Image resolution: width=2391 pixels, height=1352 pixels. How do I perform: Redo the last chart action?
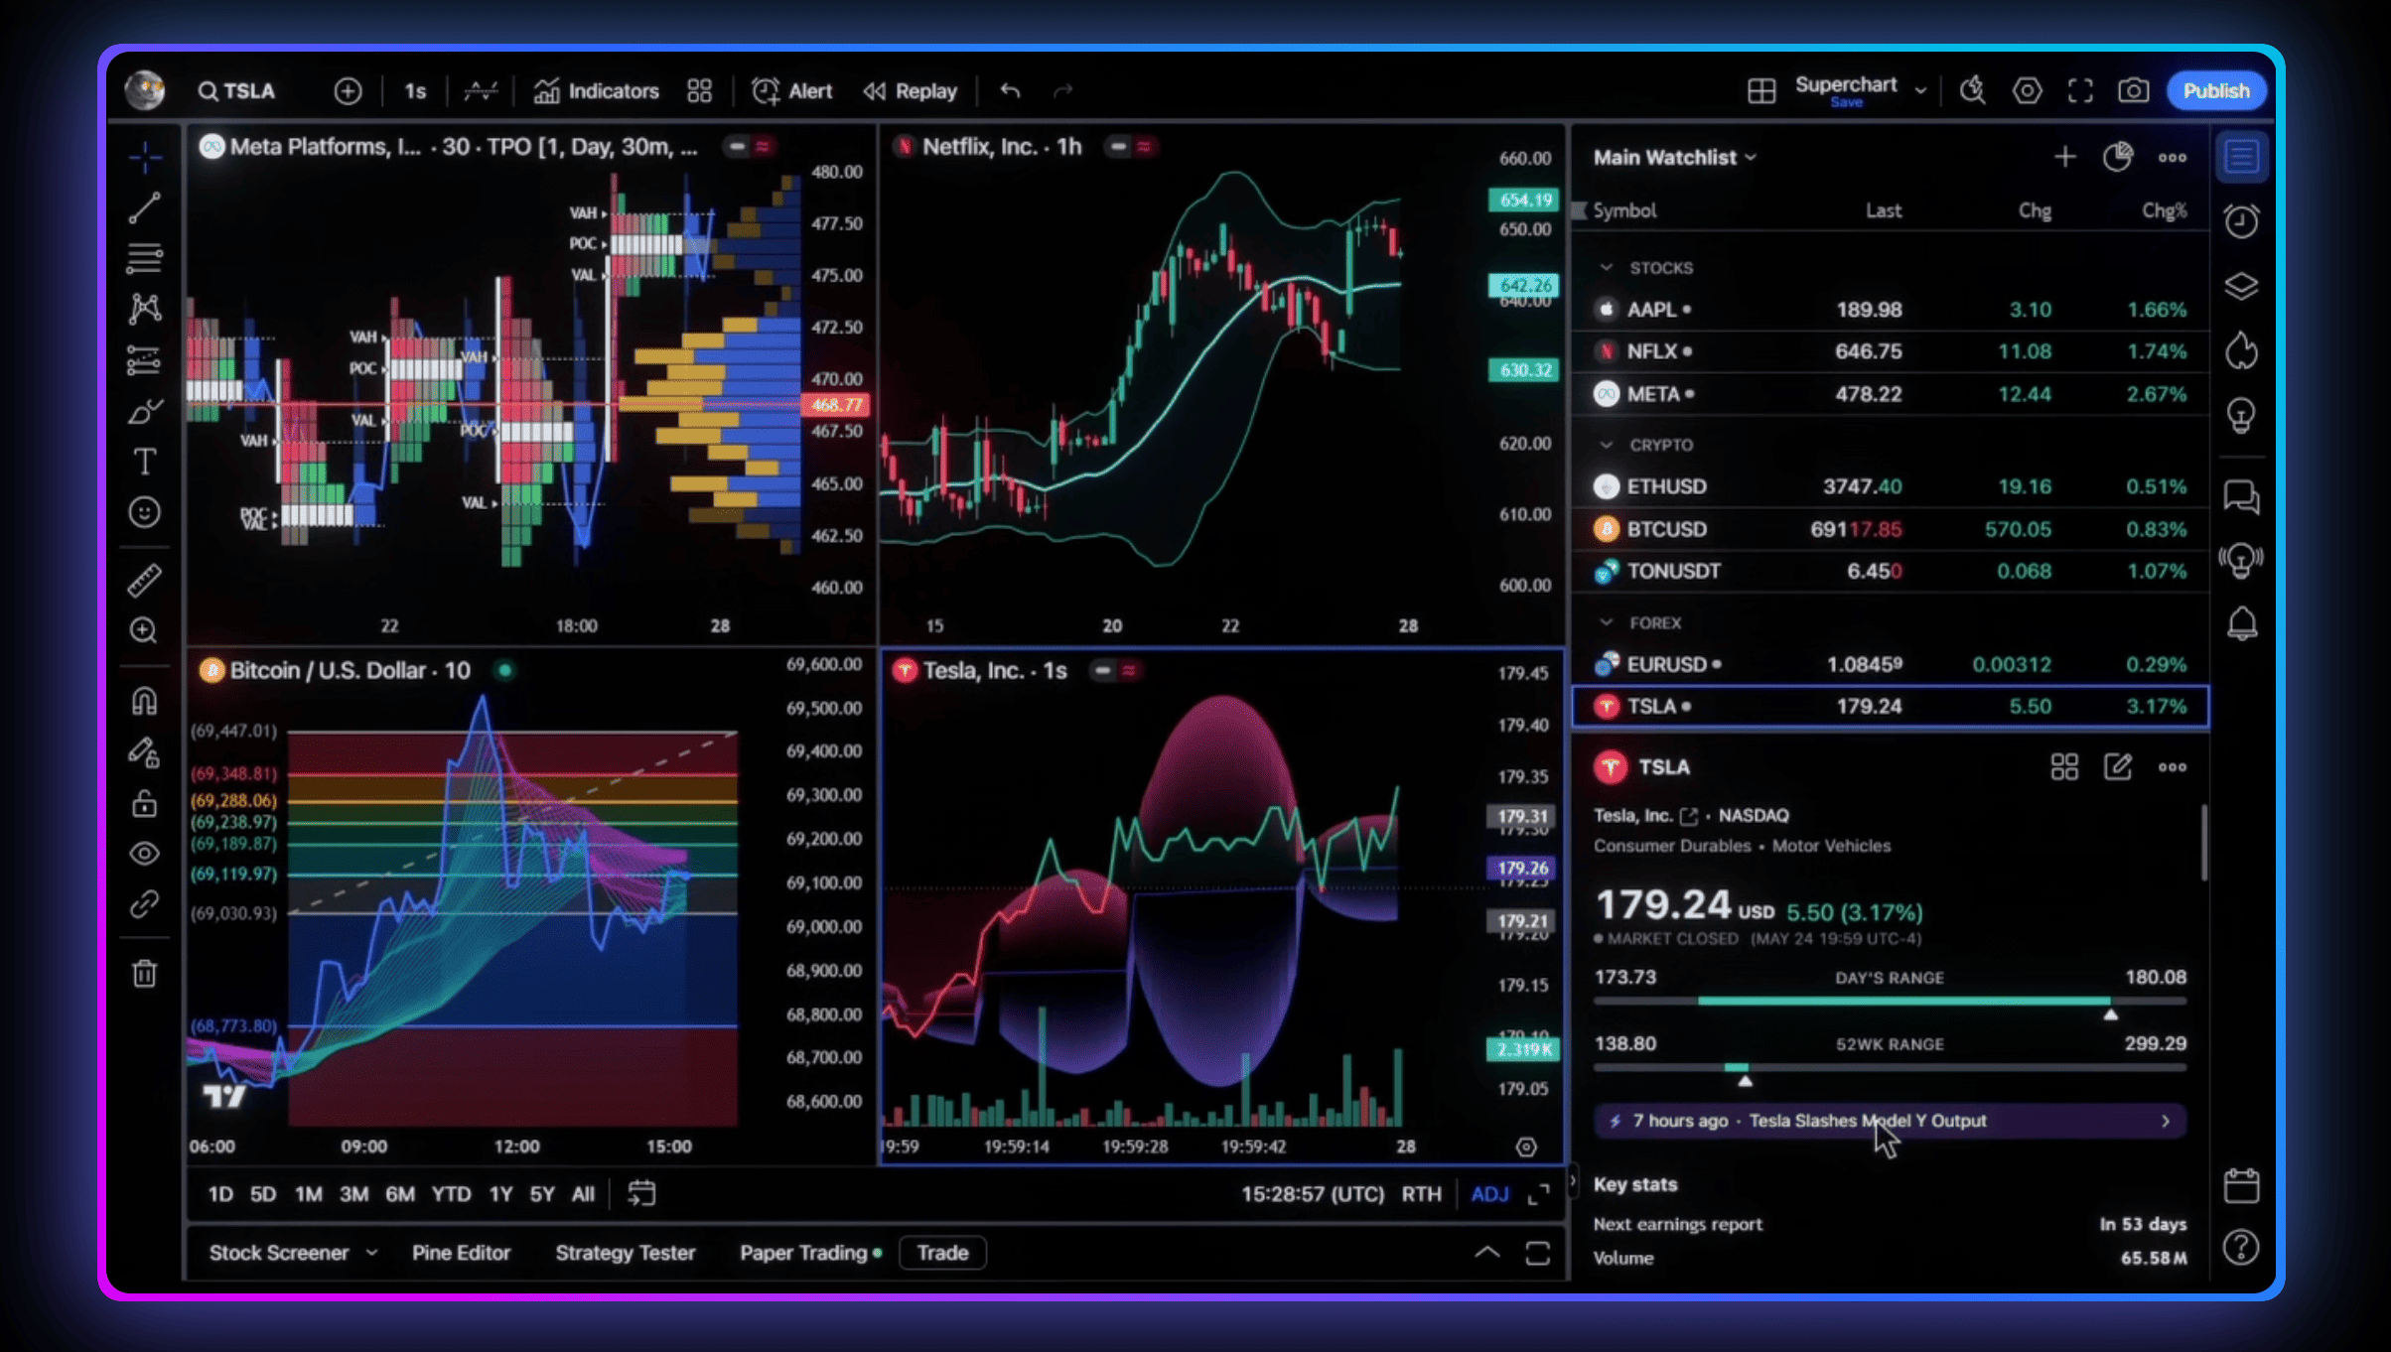(1063, 91)
